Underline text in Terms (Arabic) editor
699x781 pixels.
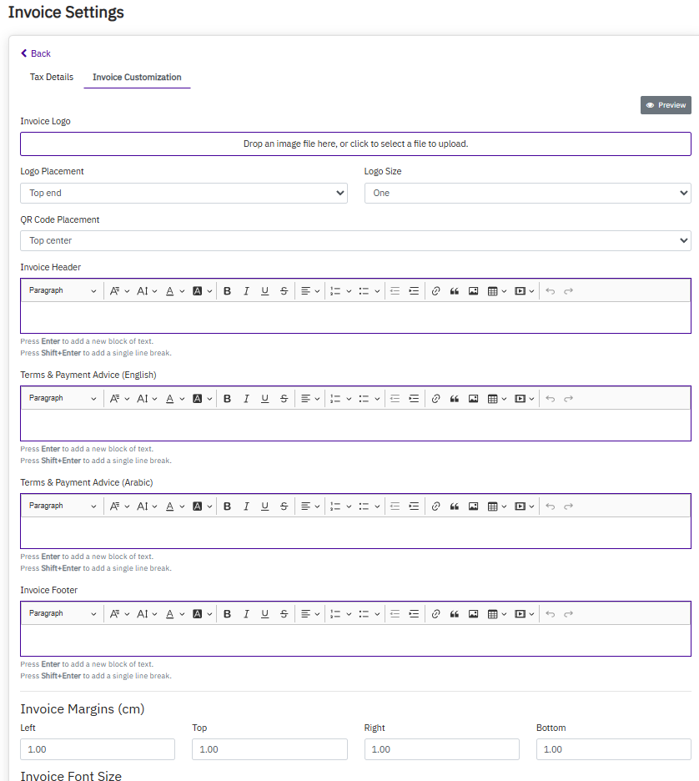point(265,506)
